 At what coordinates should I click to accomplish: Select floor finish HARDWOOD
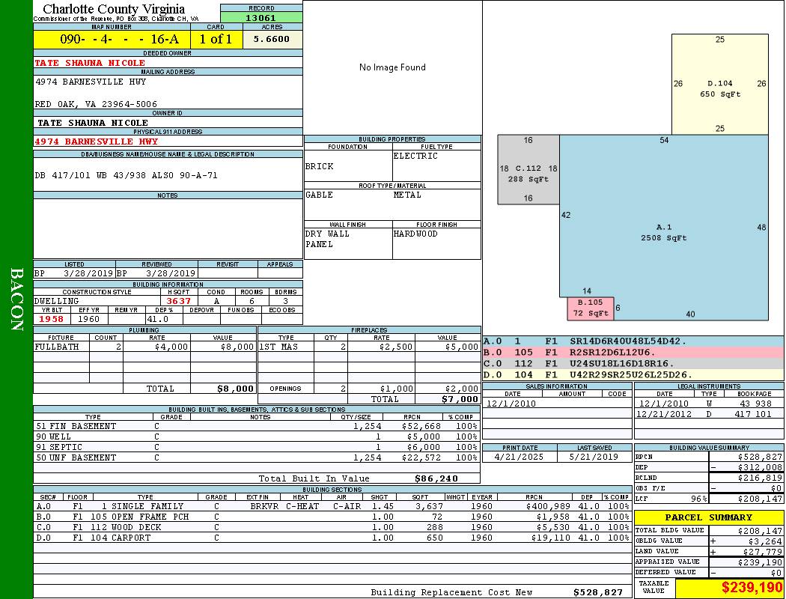coord(415,234)
